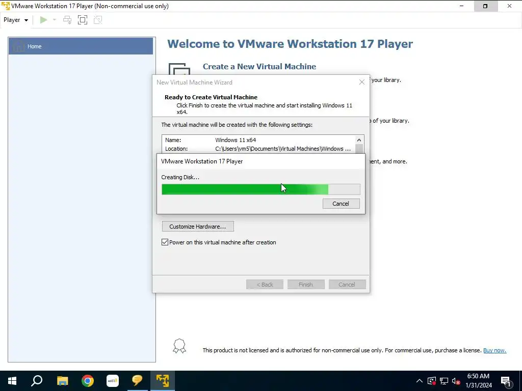The height and width of the screenshot is (391, 522).
Task: Toggle Power on this virtual machine after creation
Action: pyautogui.click(x=165, y=242)
